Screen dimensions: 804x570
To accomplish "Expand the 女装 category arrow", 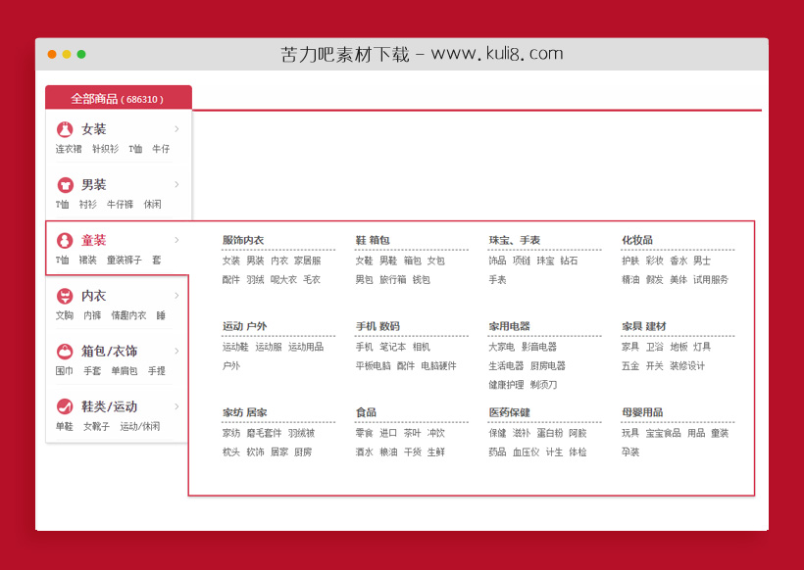I will (x=176, y=129).
